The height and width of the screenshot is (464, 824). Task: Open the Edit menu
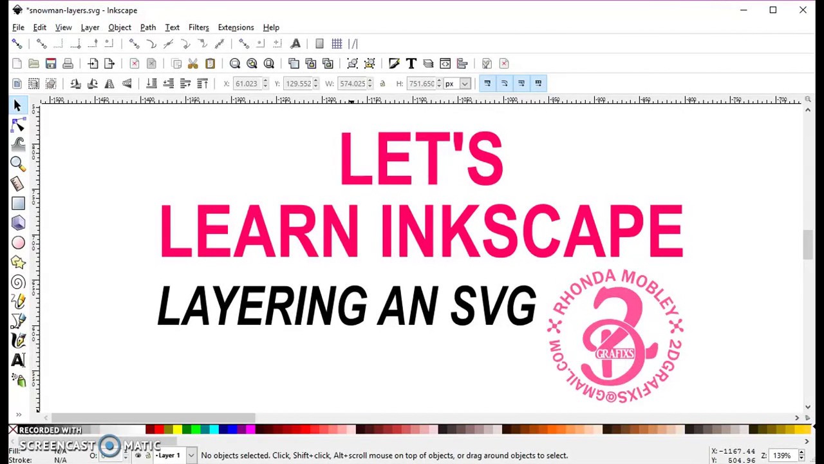[x=39, y=27]
